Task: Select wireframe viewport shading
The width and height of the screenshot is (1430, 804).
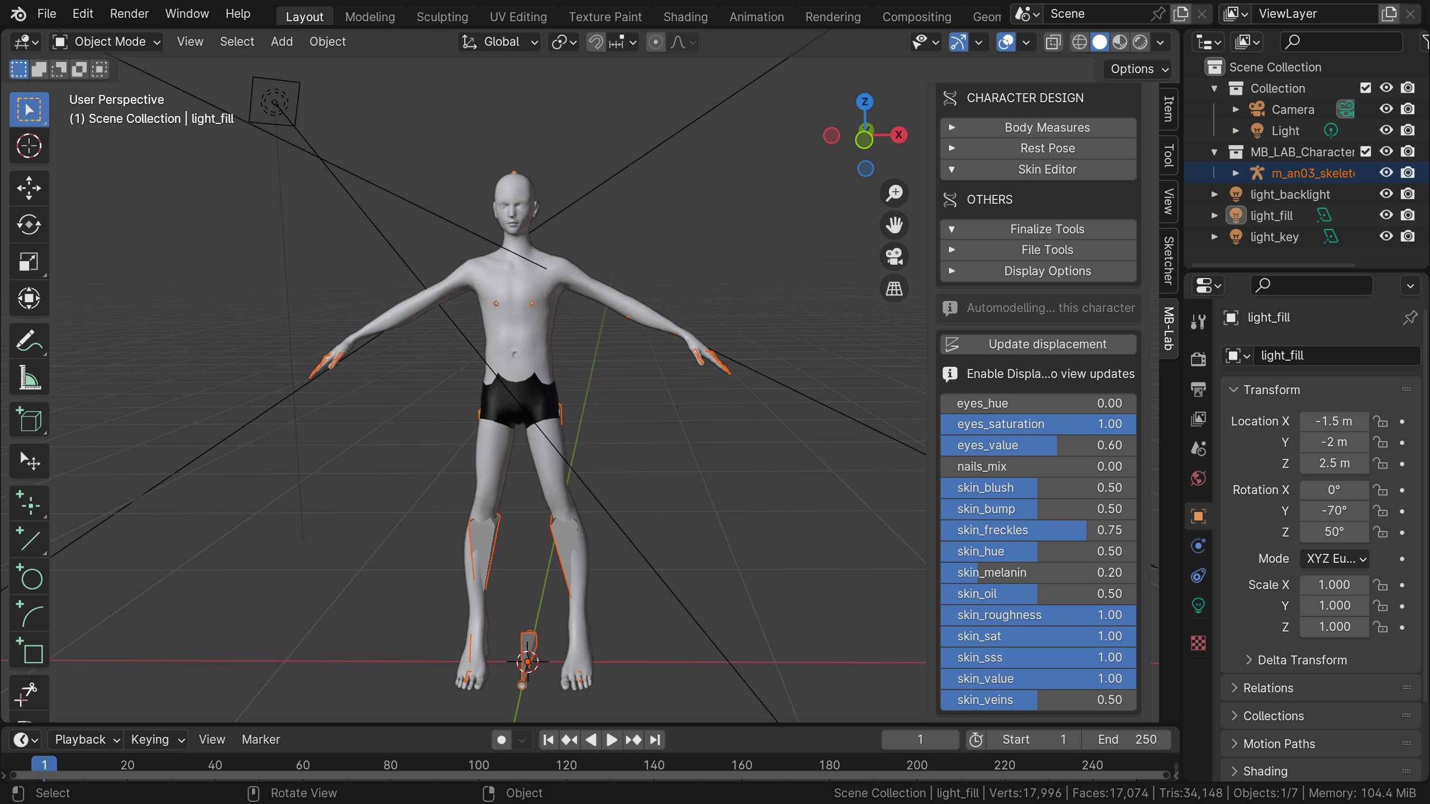Action: [1079, 42]
